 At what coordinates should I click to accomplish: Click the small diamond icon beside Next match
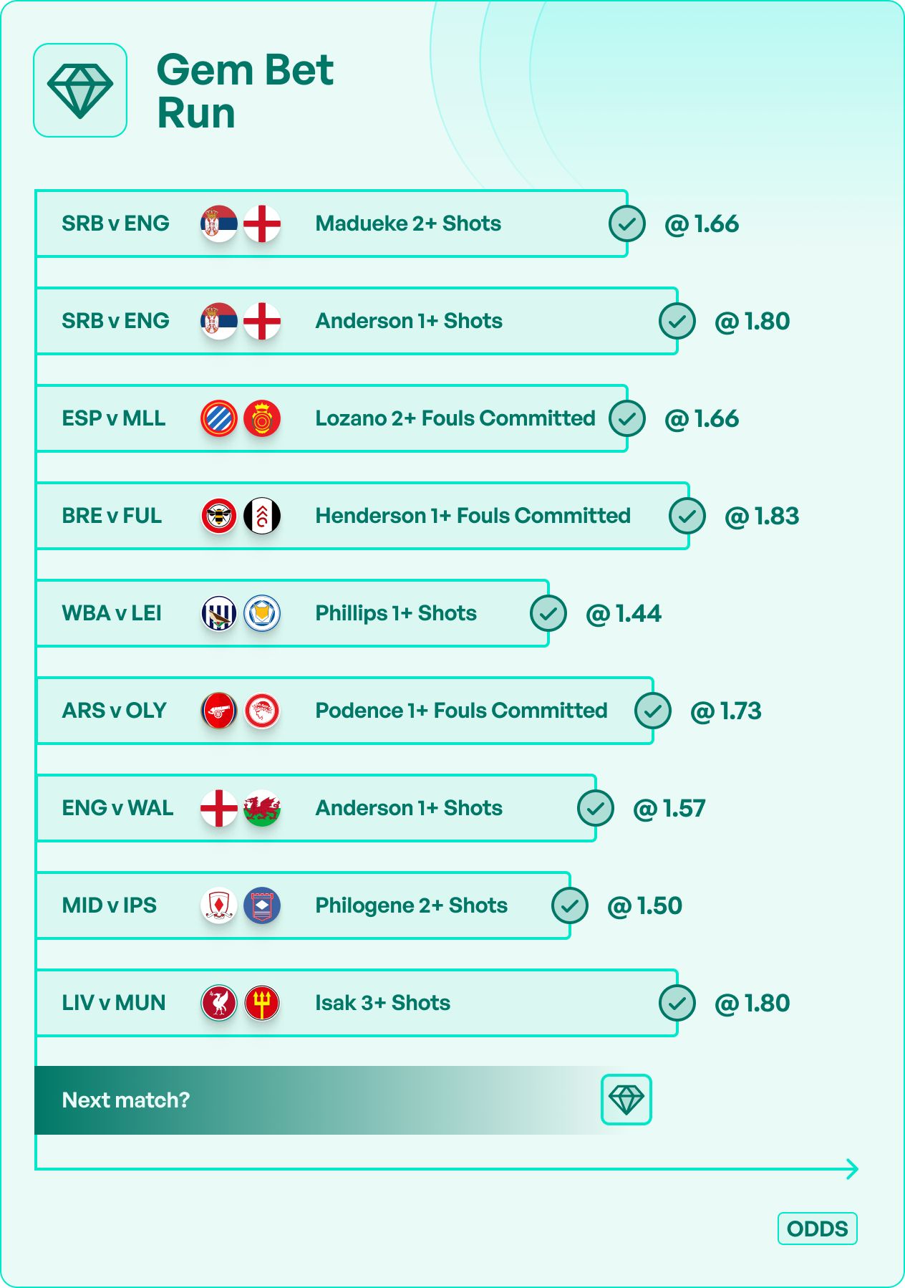pos(626,1100)
